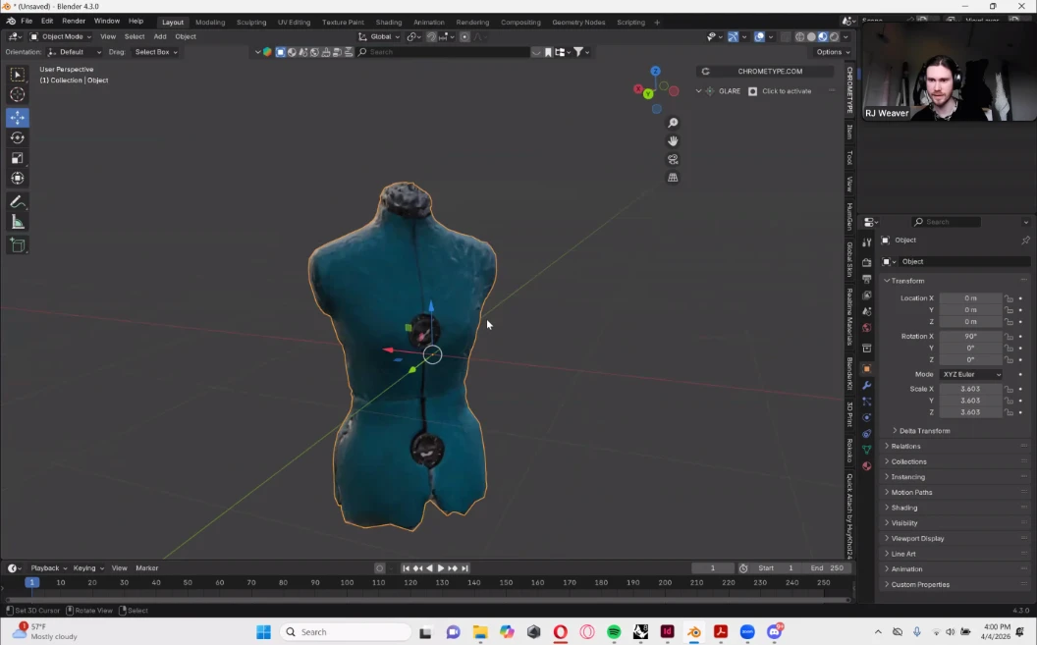The height and width of the screenshot is (645, 1037).
Task: Click the End frame field in timeline
Action: point(827,567)
